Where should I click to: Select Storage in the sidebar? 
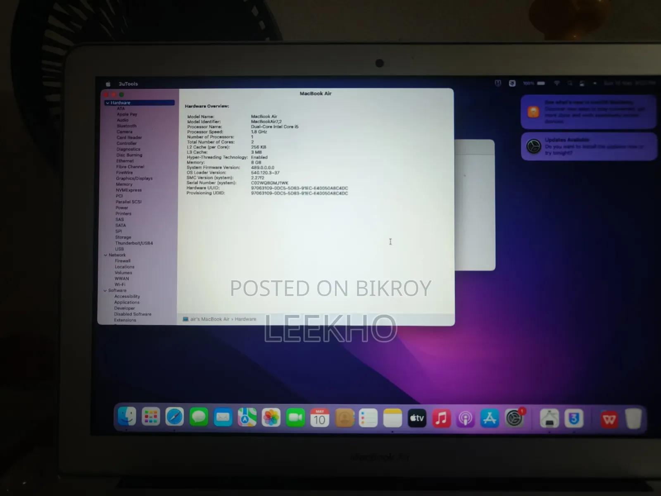123,237
